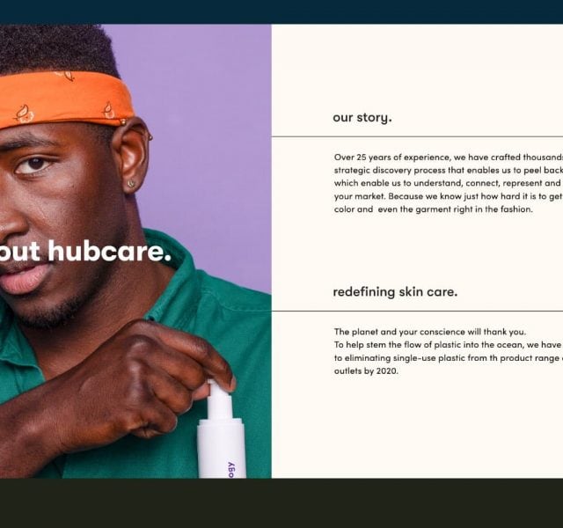The width and height of the screenshot is (563, 528).
Task: Click the dark footer bar at the bottom
Action: [x=281, y=502]
